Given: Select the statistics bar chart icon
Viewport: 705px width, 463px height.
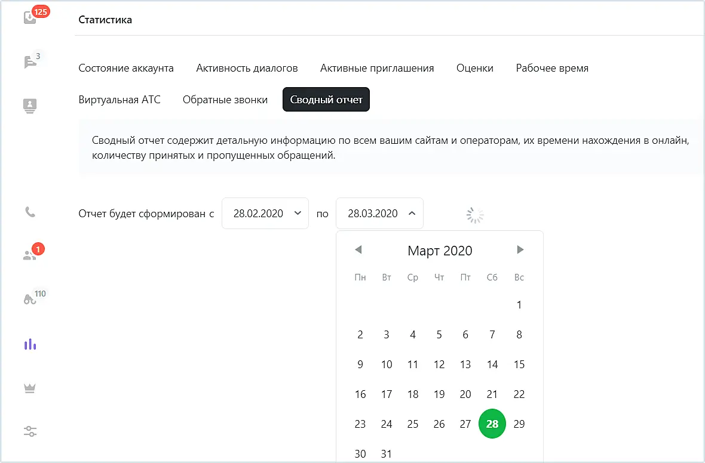Looking at the screenshot, I should pos(30,344).
